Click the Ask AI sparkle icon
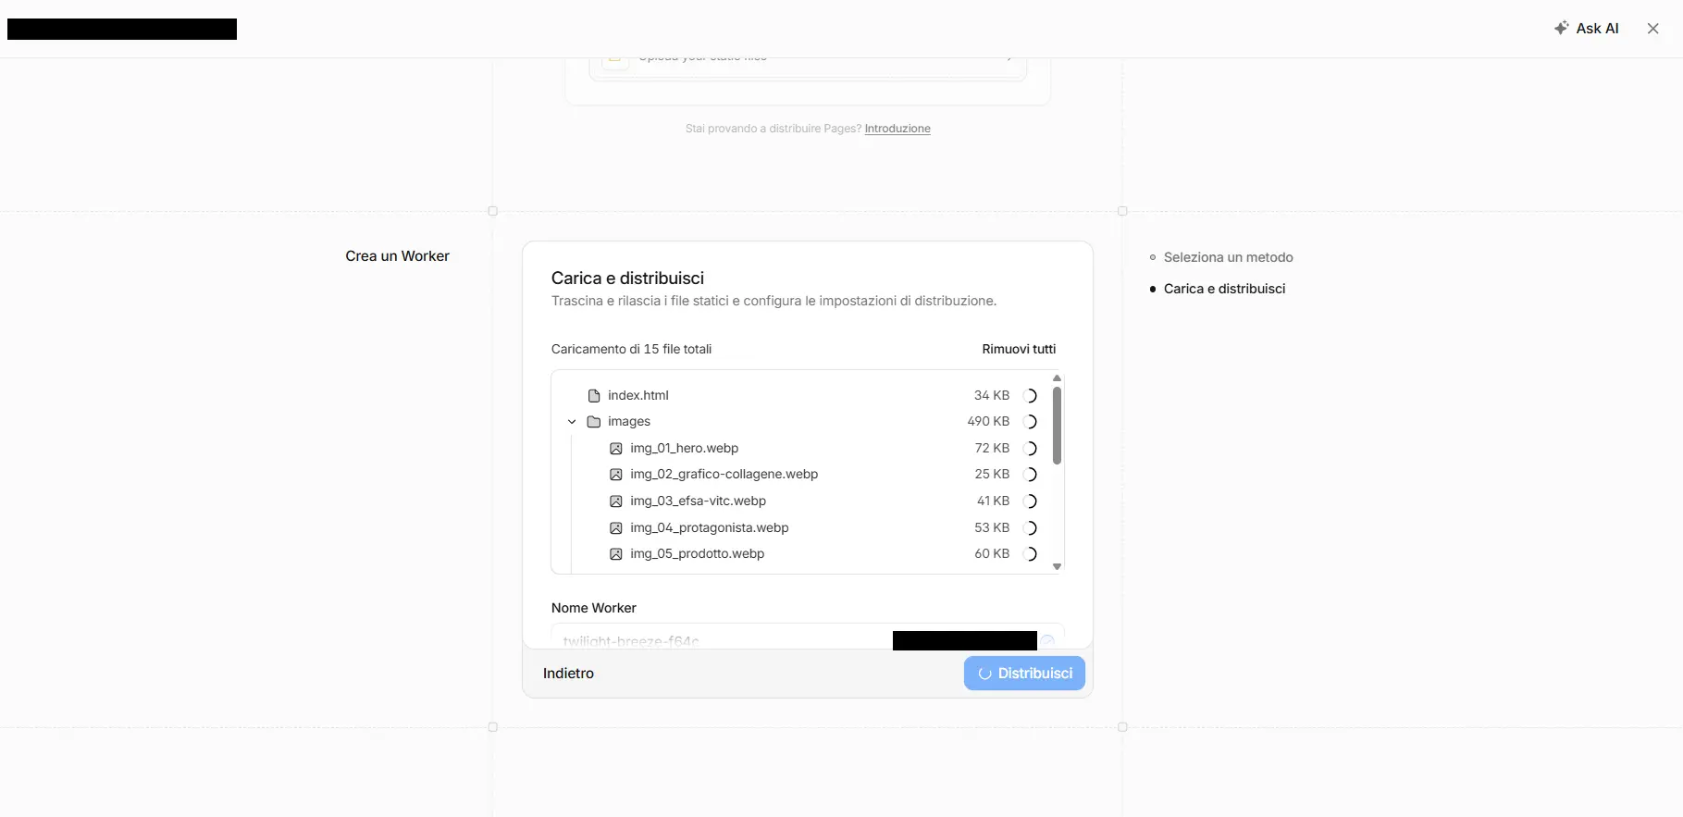 [x=1561, y=29]
